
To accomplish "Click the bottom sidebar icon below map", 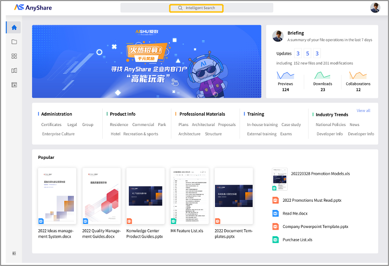I will pyautogui.click(x=14, y=84).
